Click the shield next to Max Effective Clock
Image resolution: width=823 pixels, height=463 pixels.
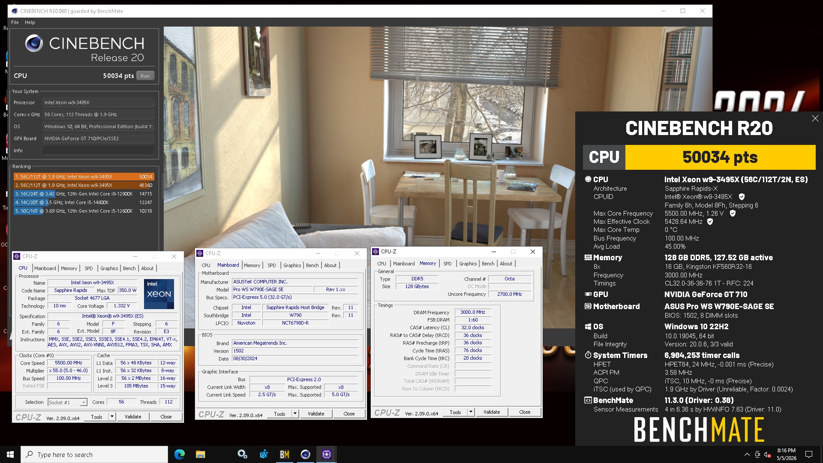[x=710, y=222]
